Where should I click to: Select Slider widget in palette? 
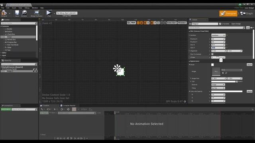9,48
